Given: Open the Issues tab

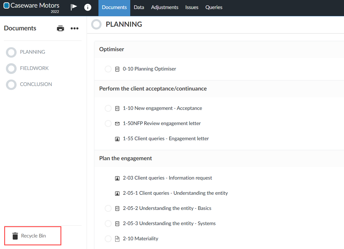Looking at the screenshot, I should (192, 8).
